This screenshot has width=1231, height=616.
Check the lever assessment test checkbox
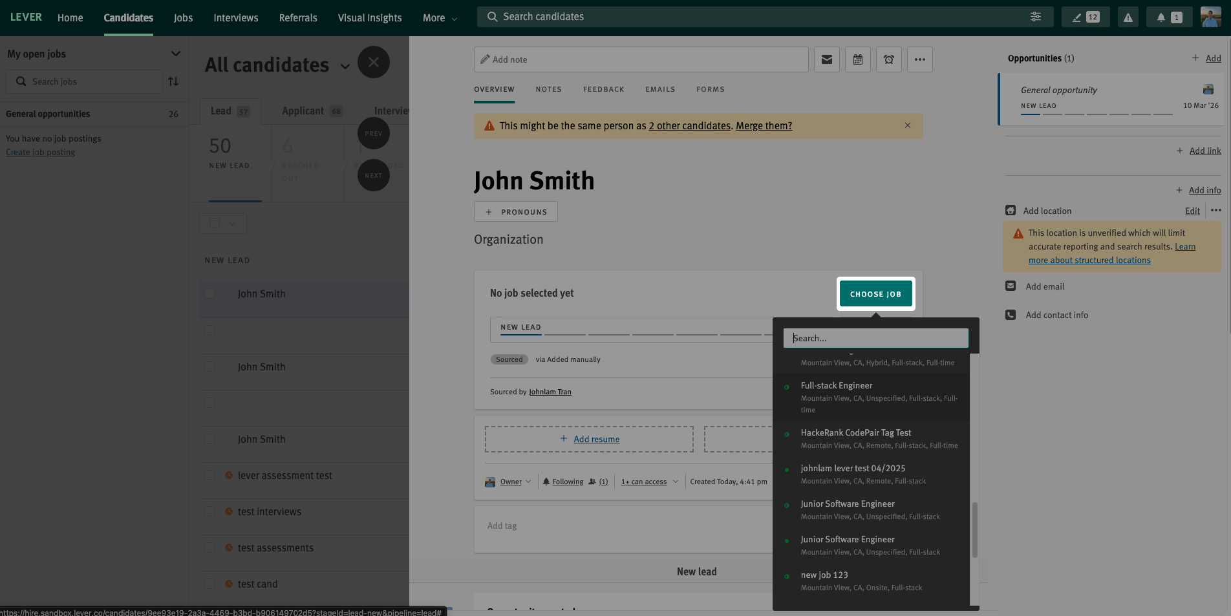[209, 475]
